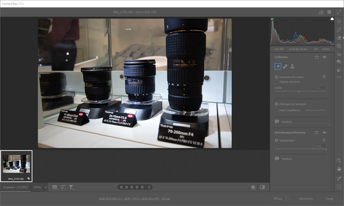Click the Fertig button

pos(329,199)
